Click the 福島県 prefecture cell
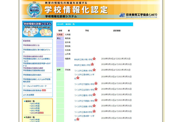This screenshot has width=183, height=122. pyautogui.click(x=68, y=59)
